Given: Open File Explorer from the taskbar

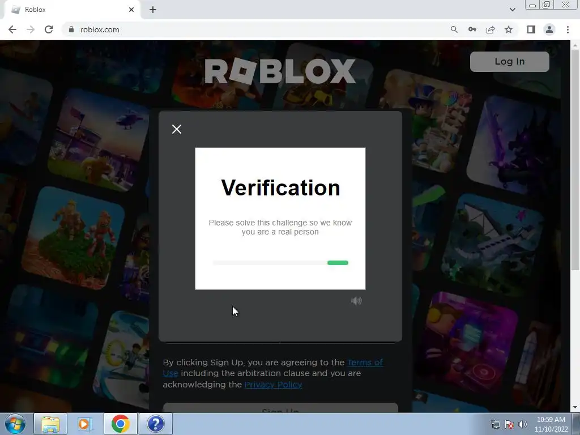Looking at the screenshot, I should (50, 424).
